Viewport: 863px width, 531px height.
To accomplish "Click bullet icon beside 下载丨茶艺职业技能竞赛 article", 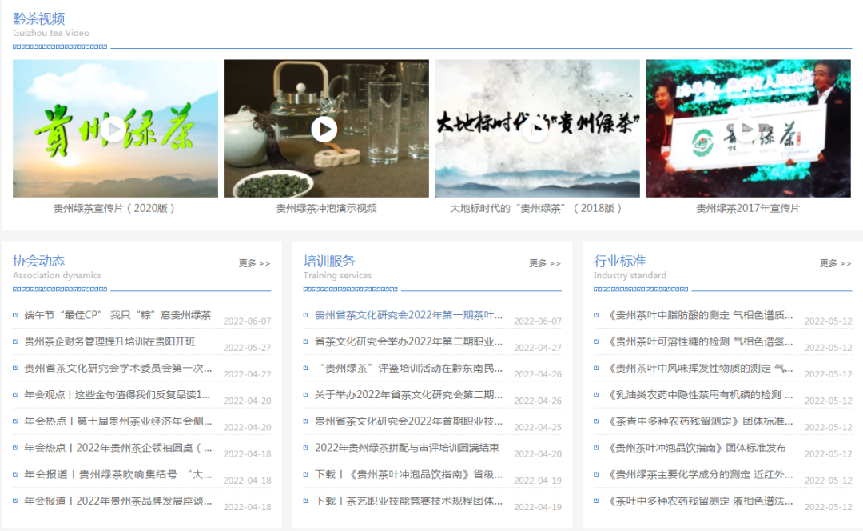I will pos(305,500).
